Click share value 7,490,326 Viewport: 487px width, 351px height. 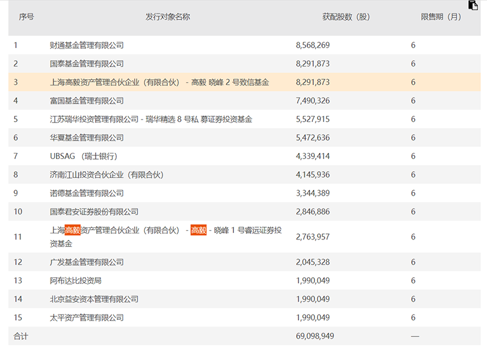(x=313, y=101)
